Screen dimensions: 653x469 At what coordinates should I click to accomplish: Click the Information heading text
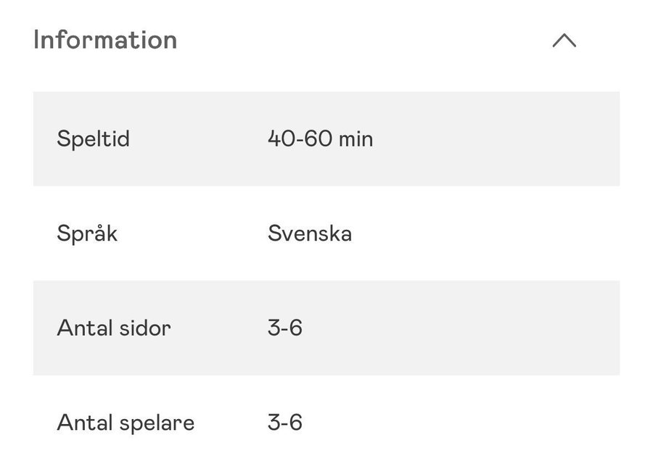(105, 40)
